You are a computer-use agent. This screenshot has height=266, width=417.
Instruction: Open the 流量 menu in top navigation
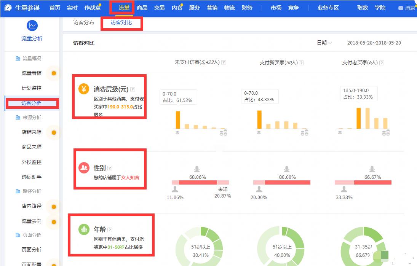[x=122, y=7]
